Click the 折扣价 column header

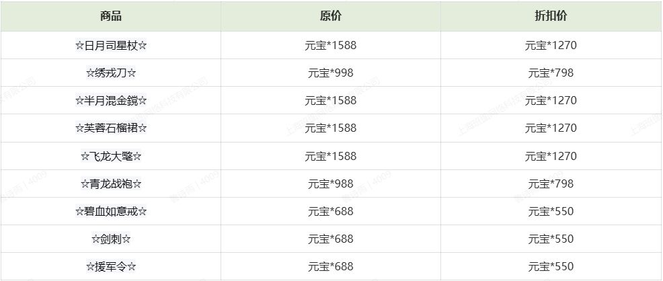[551, 17]
